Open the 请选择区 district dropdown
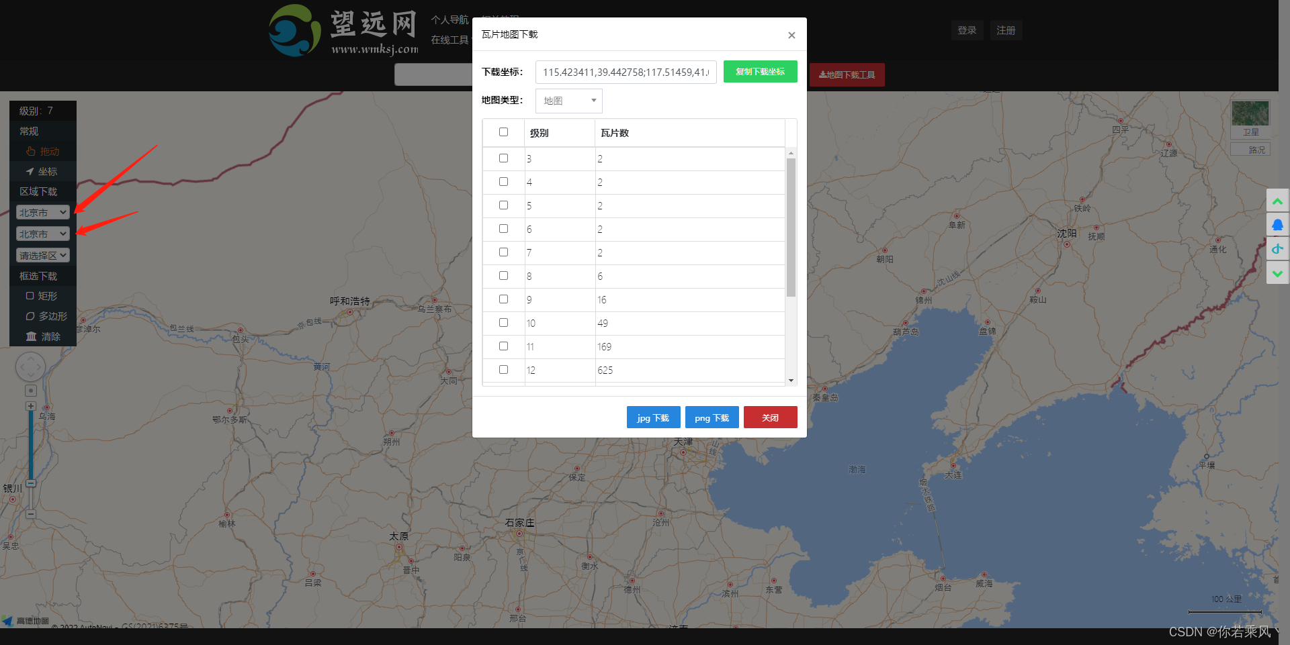 [x=43, y=256]
